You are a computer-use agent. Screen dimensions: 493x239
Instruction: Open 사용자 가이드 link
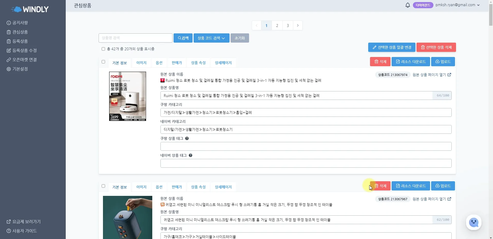click(x=22, y=231)
